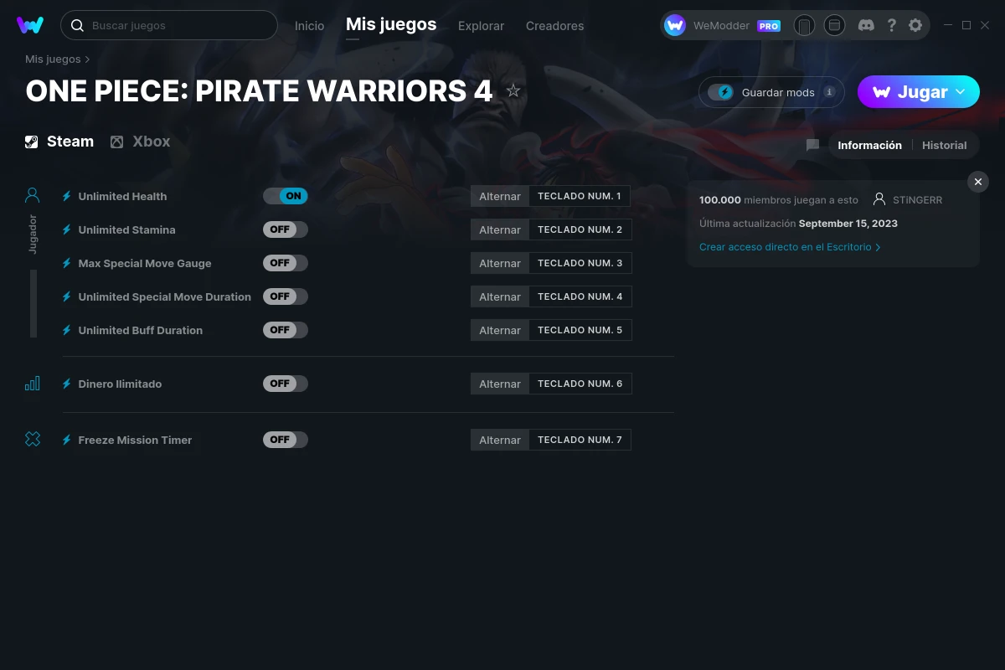Open the Discord icon in header
The height and width of the screenshot is (670, 1005).
[867, 25]
